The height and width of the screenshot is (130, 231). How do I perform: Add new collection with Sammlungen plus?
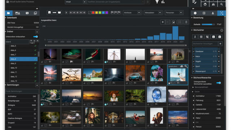click(37, 85)
